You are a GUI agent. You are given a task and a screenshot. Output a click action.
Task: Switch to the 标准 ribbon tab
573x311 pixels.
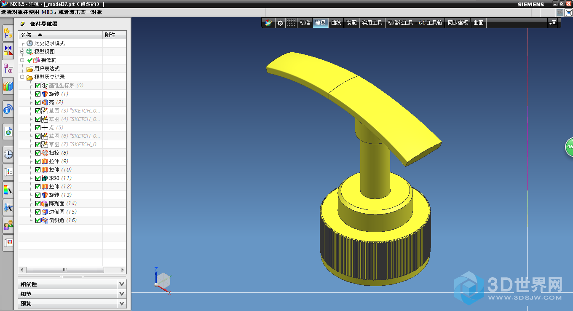click(305, 23)
